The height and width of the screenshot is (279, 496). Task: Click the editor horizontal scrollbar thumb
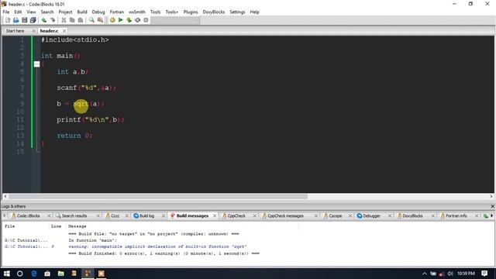click(158, 196)
